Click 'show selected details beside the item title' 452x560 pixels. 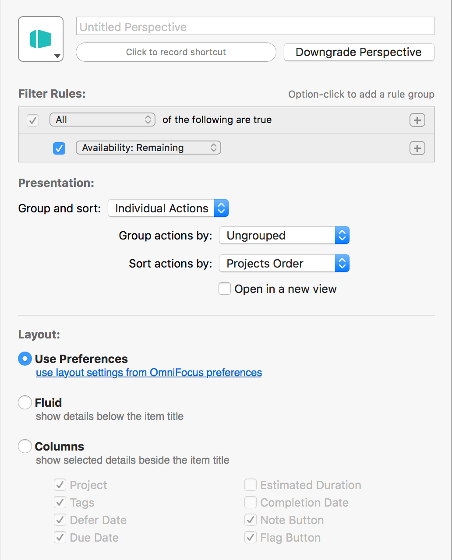coord(132,460)
